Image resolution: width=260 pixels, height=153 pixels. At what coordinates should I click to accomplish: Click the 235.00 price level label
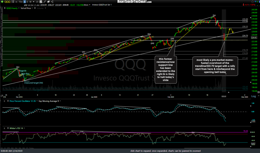coord(245,19)
